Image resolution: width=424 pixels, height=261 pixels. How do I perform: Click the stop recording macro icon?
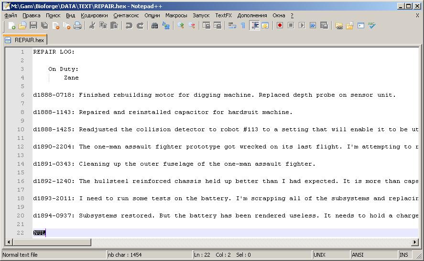291,26
